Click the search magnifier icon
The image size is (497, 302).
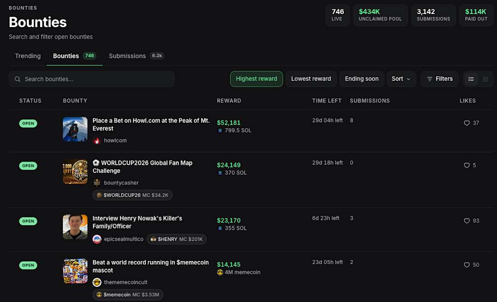pyautogui.click(x=18, y=79)
